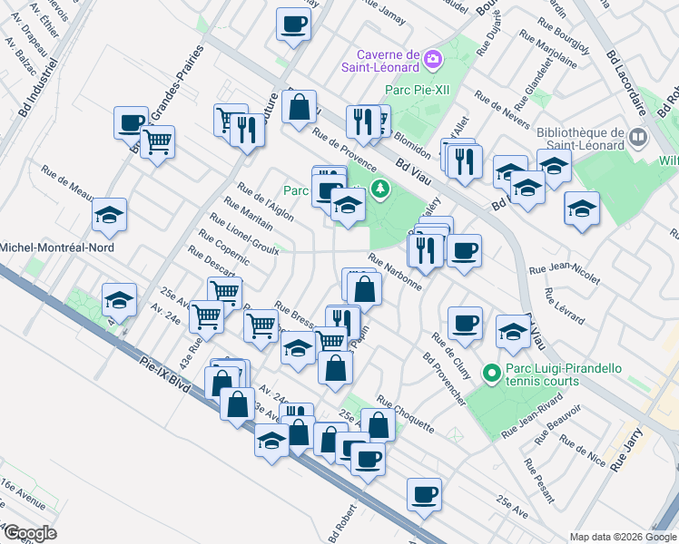The width and height of the screenshot is (679, 544).
Task: Click the Parc Pie-XII label
Action: [418, 90]
